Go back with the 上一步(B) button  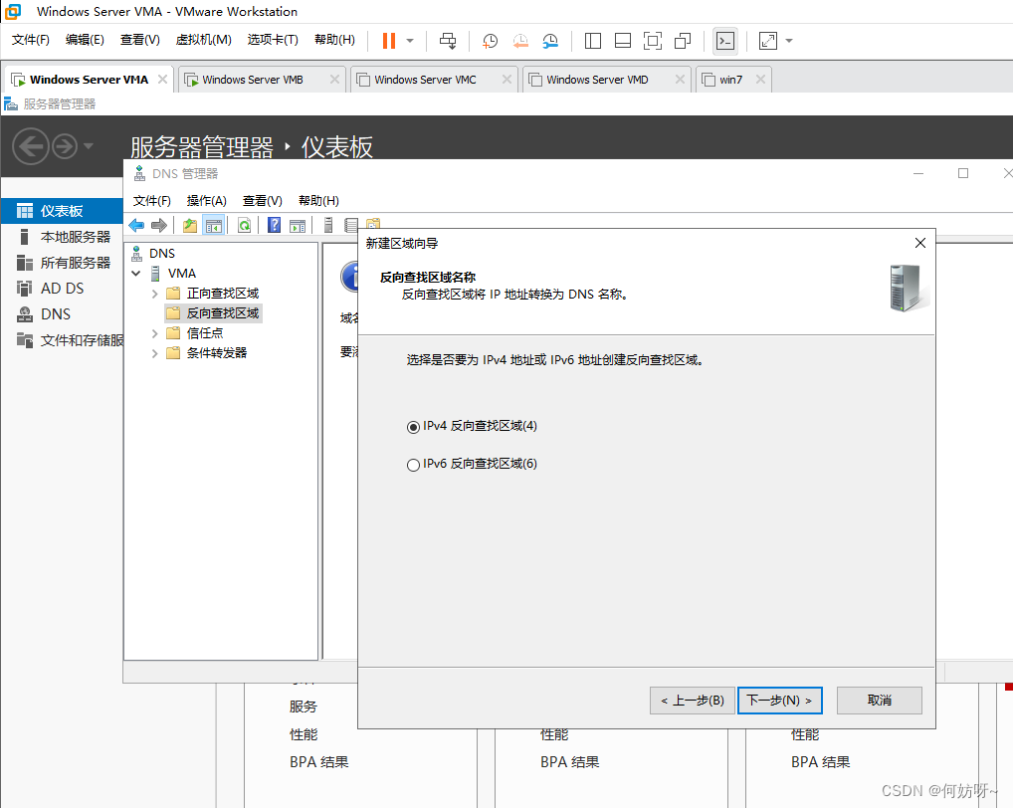click(x=692, y=701)
